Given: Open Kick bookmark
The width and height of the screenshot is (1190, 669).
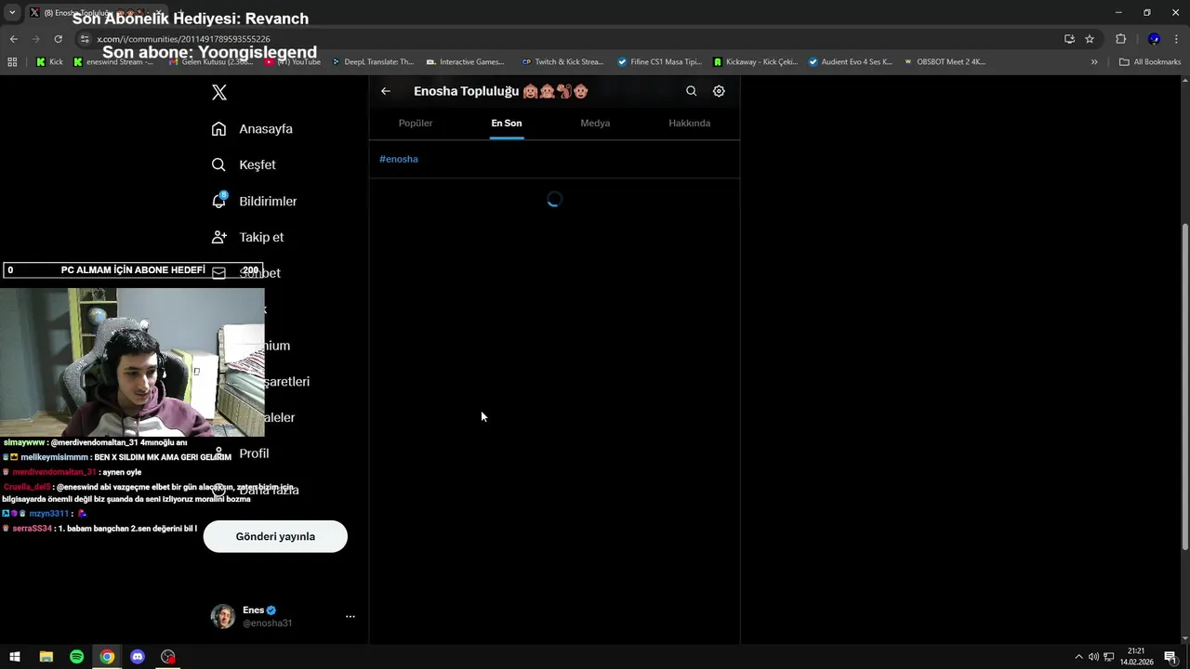Looking at the screenshot, I should pos(49,62).
